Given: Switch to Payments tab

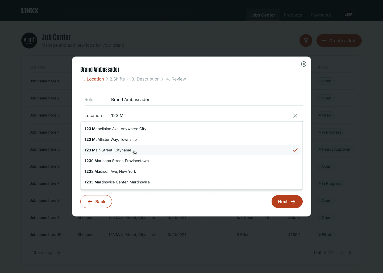Looking at the screenshot, I should click(321, 15).
